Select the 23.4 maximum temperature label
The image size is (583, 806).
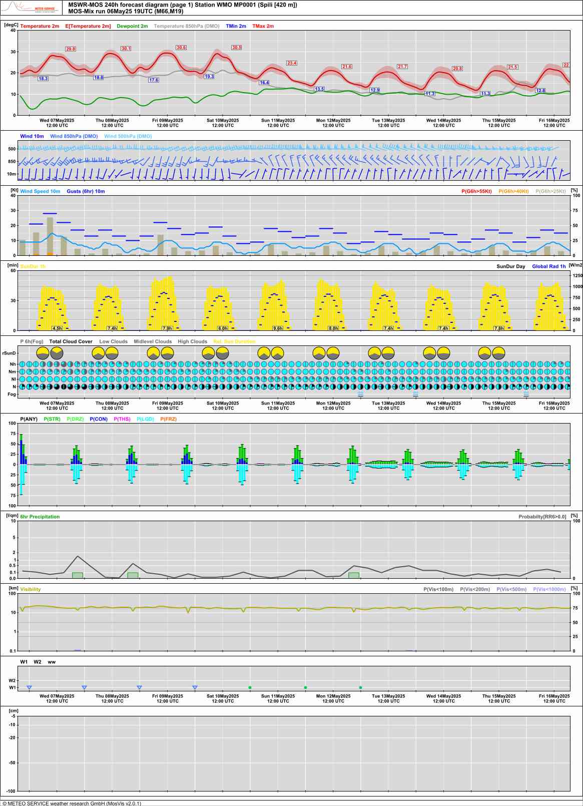[x=292, y=63]
